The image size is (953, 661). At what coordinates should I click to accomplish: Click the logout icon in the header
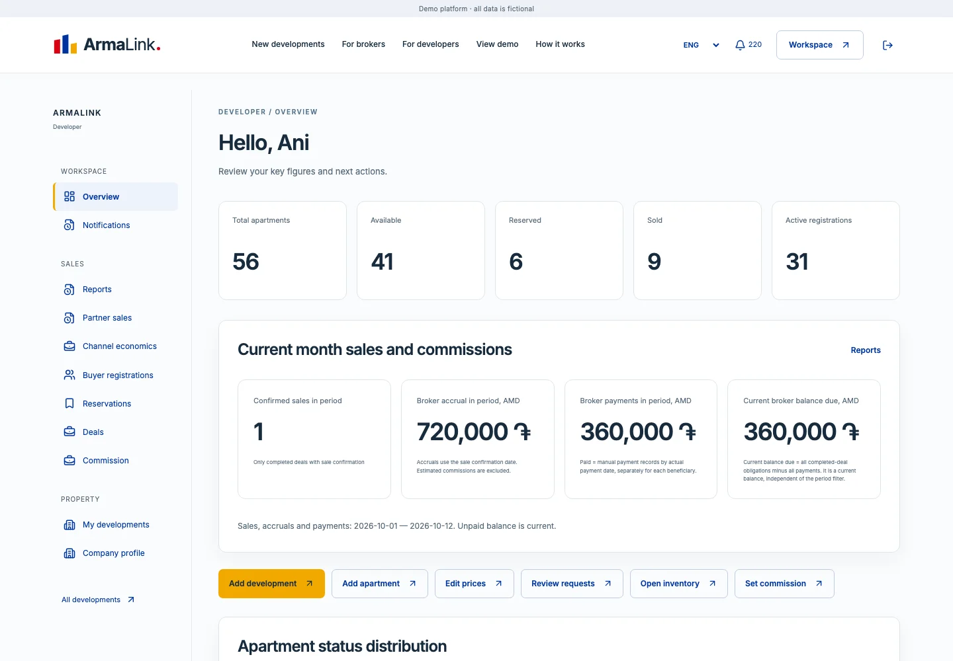[x=887, y=45]
